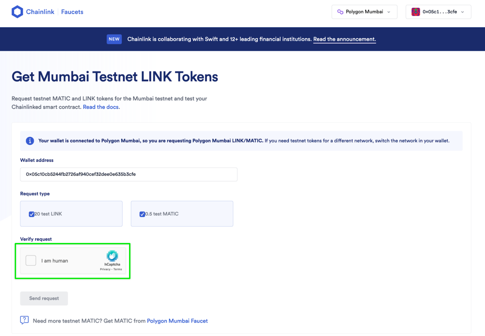Image resolution: width=485 pixels, height=336 pixels.
Task: Click the NEW badge in the announcement banner
Action: (114, 39)
